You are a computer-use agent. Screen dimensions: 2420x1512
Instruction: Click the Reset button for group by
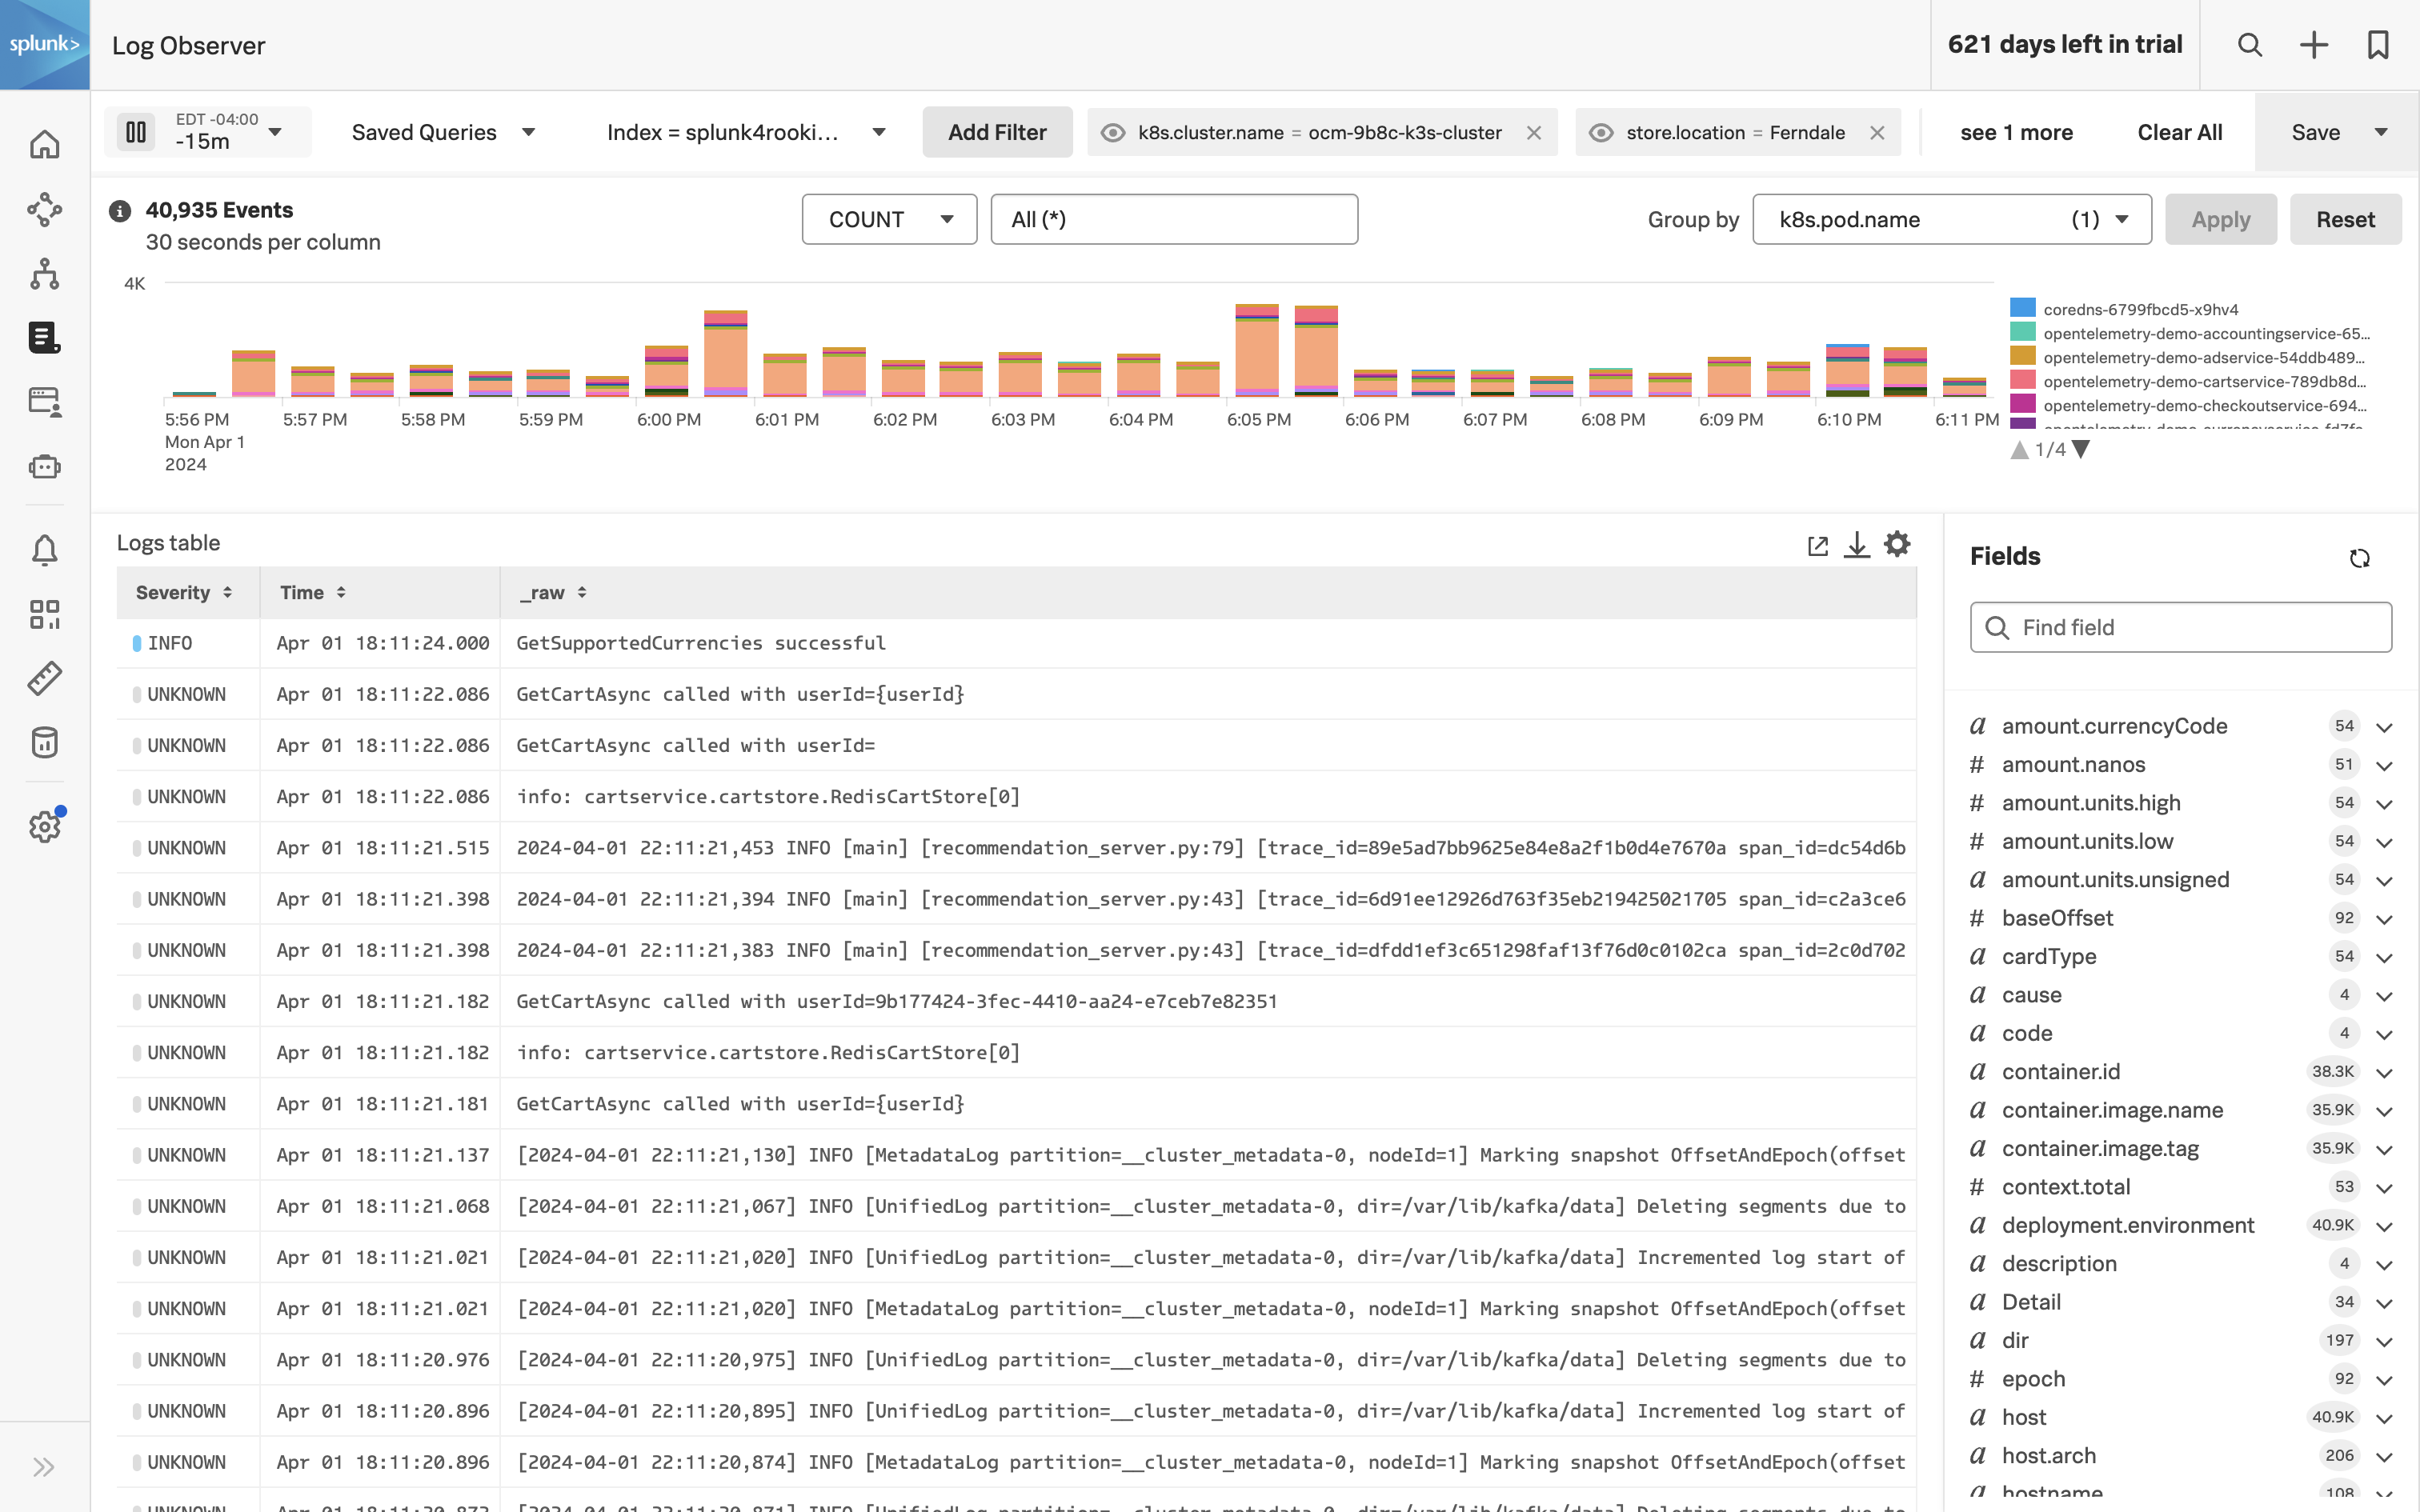coord(2347,218)
